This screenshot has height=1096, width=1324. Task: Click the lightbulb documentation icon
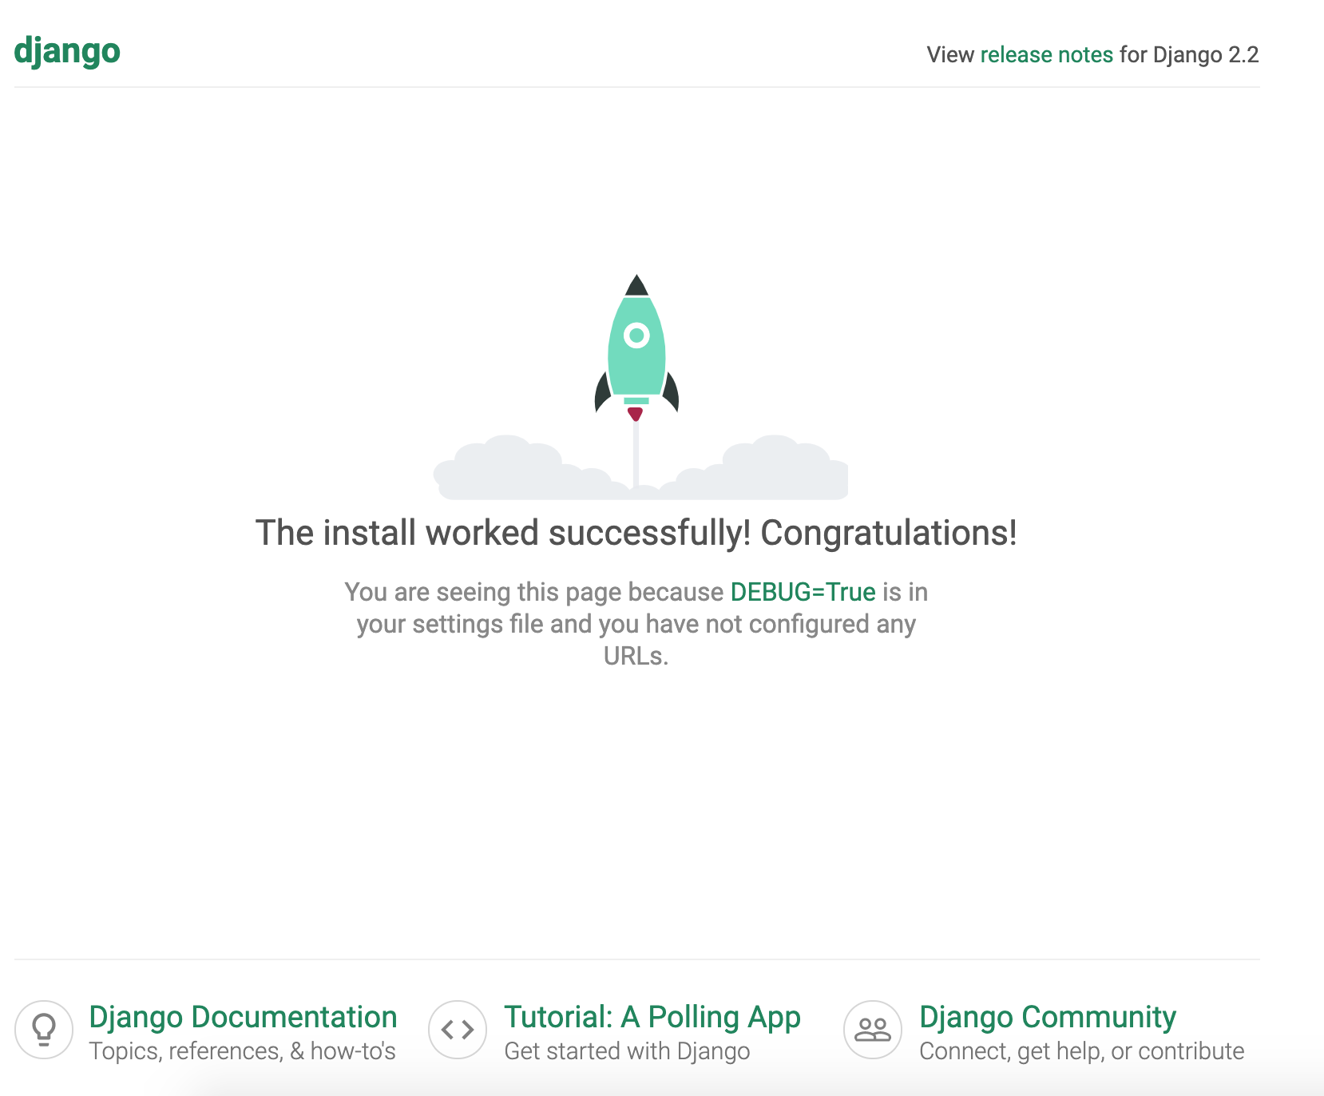(x=44, y=1030)
